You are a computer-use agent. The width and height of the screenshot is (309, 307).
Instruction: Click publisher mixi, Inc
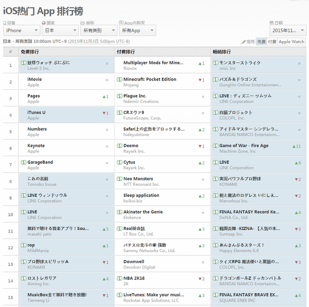click(x=227, y=69)
